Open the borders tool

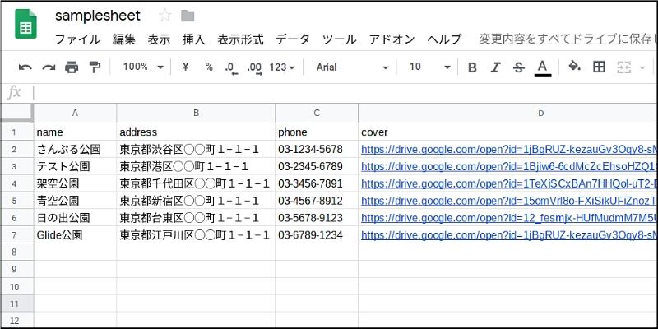599,67
